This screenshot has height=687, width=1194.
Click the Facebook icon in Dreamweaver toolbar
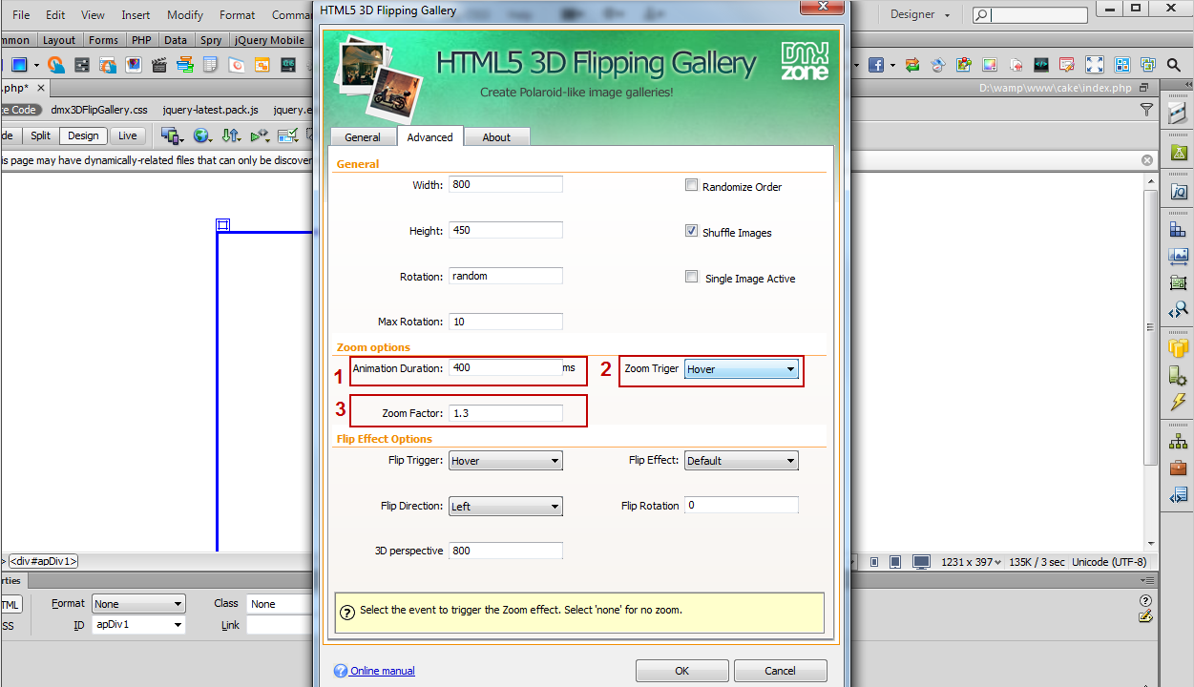pyautogui.click(x=875, y=65)
